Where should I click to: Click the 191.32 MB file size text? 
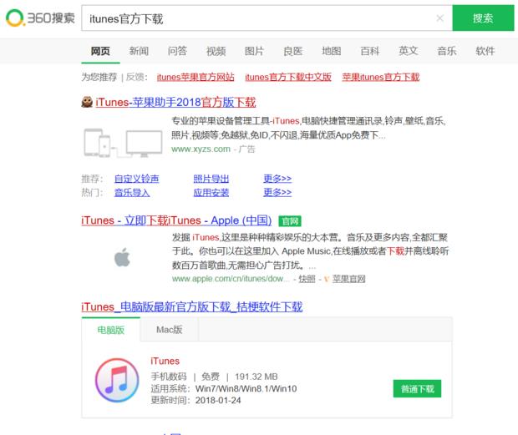(256, 377)
